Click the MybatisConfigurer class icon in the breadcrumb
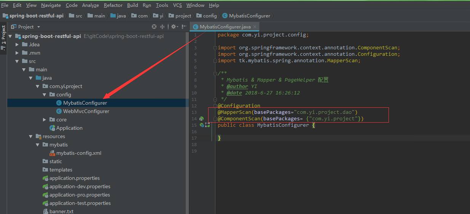Screen dimensions: 470x214 [x=225, y=16]
